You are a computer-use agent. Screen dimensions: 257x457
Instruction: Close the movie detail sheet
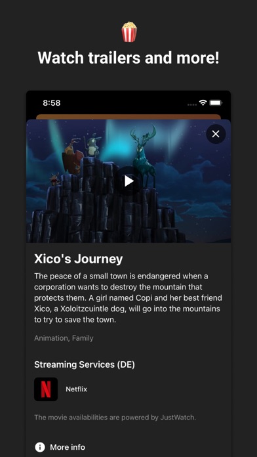(x=216, y=134)
